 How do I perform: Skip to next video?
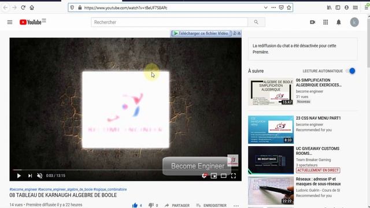click(x=30, y=176)
